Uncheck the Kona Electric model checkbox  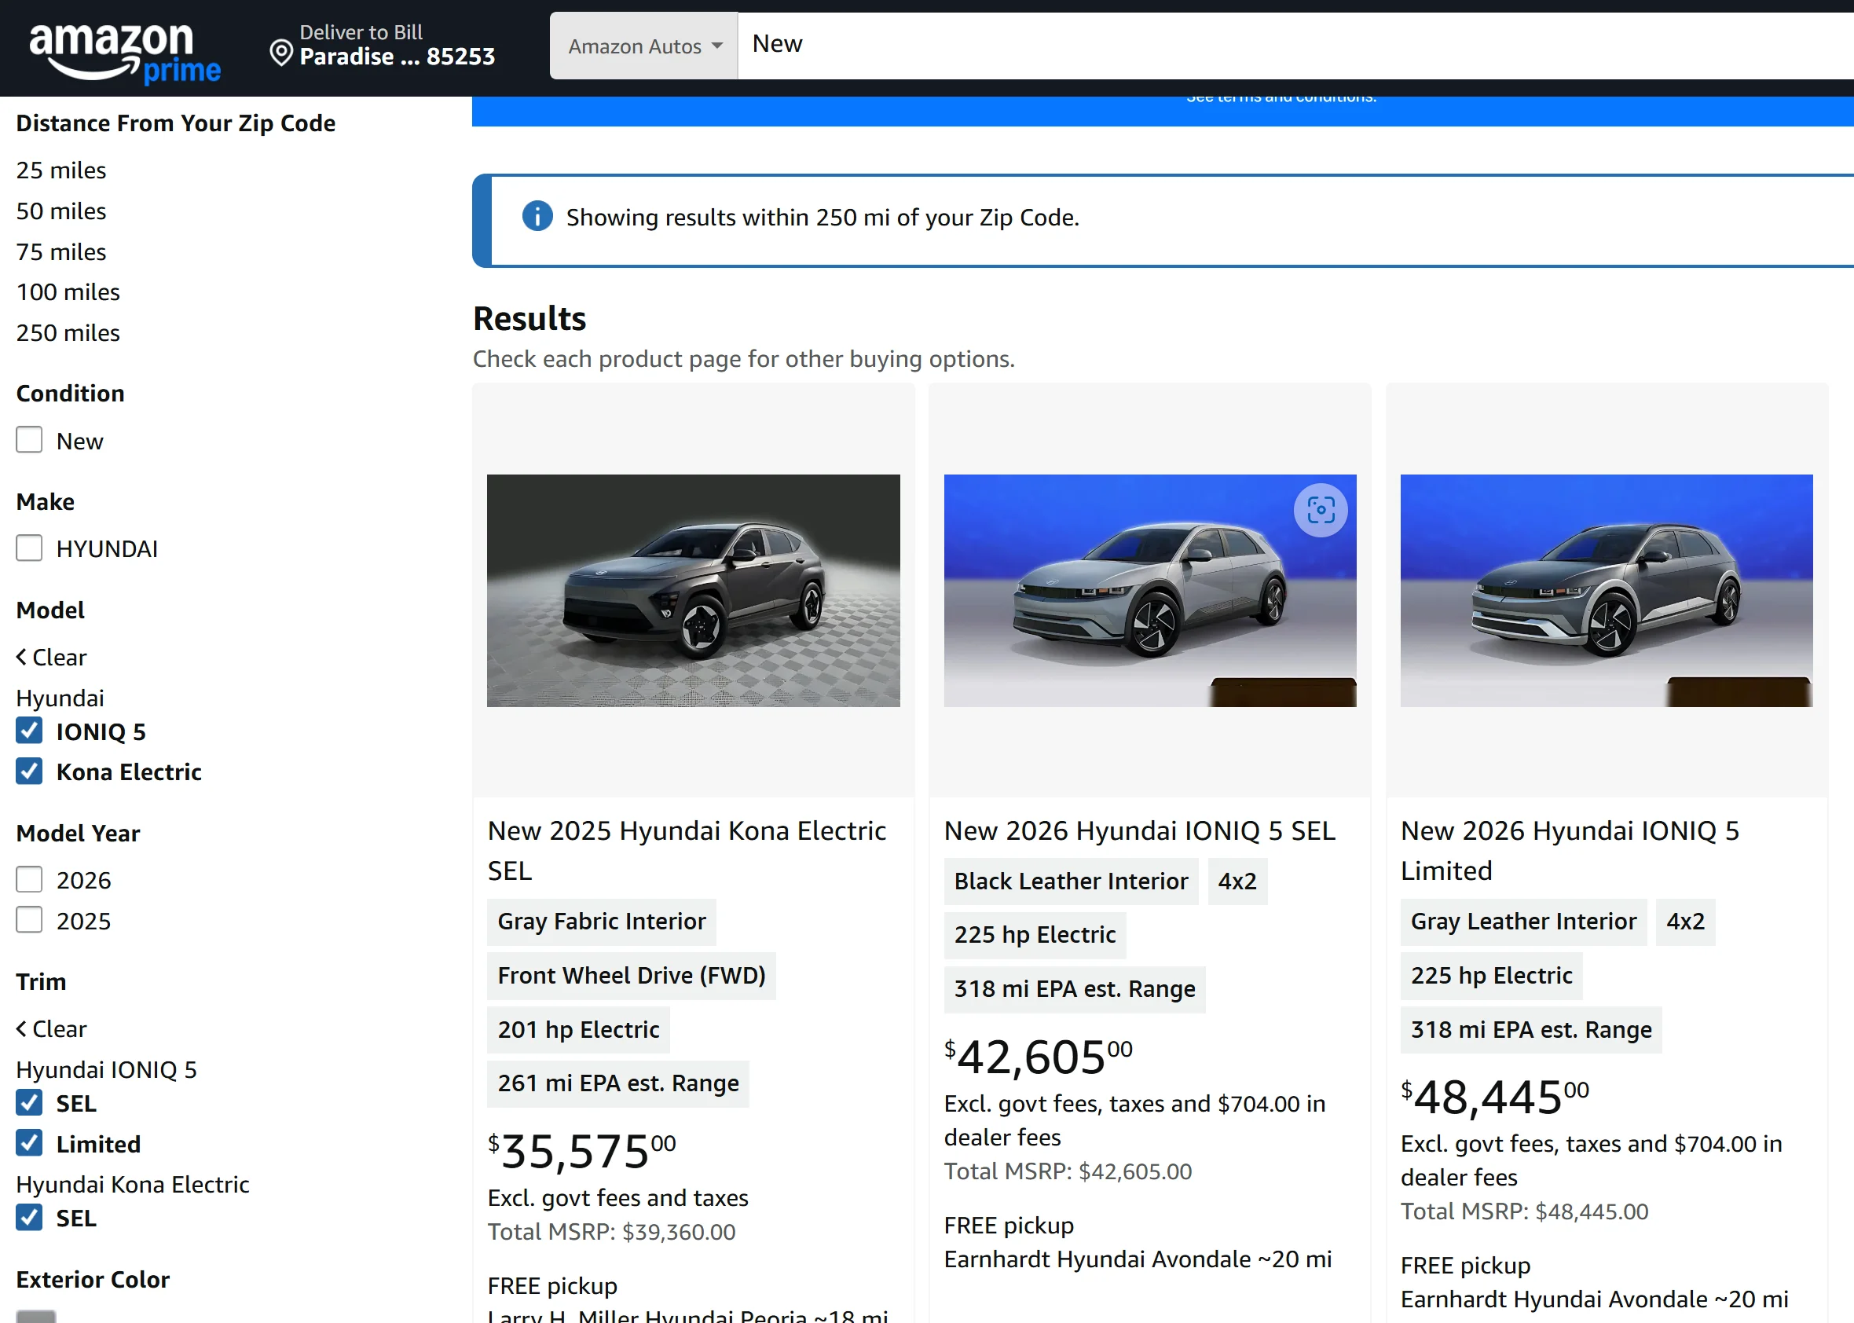point(29,771)
